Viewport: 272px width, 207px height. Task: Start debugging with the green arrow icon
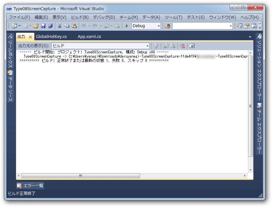tap(127, 26)
